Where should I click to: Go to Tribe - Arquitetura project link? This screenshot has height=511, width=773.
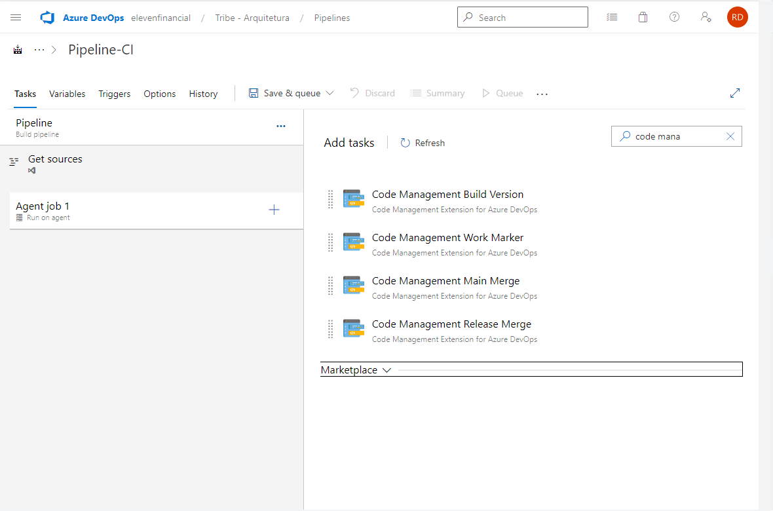point(252,18)
